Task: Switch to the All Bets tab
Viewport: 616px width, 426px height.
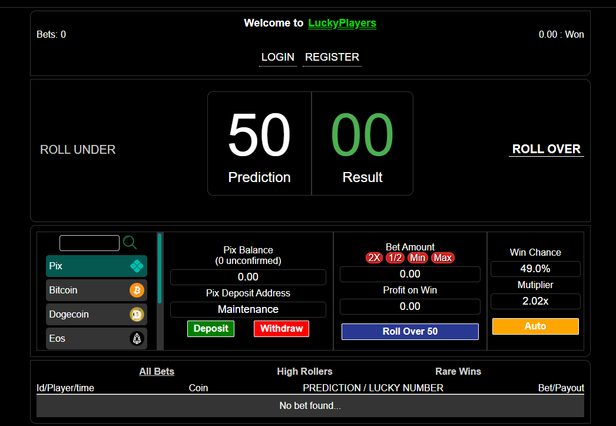Action: (157, 372)
